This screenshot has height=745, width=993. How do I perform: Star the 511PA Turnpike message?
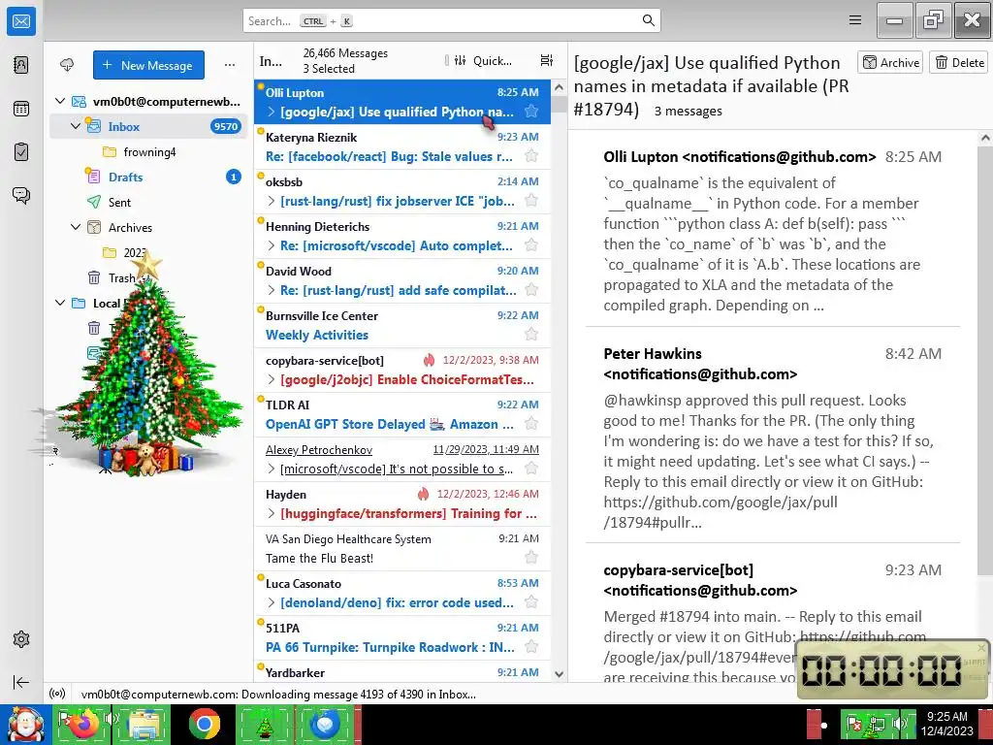tap(531, 647)
